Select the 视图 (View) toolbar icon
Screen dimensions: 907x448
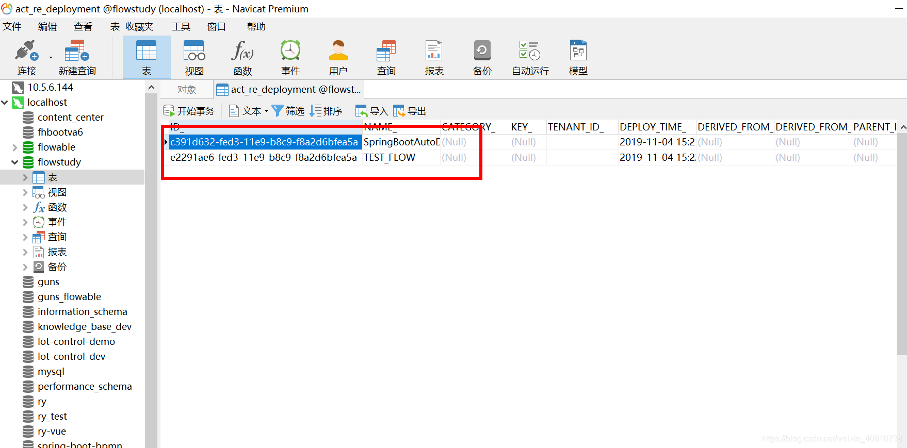(x=195, y=58)
